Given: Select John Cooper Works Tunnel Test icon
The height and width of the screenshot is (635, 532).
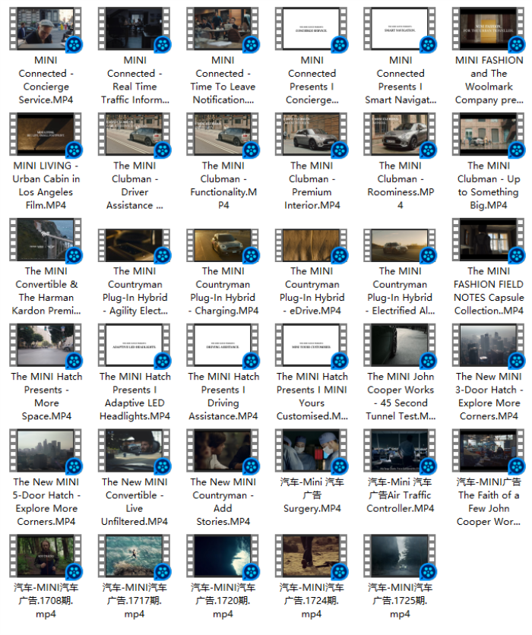Looking at the screenshot, I should click(x=400, y=345).
